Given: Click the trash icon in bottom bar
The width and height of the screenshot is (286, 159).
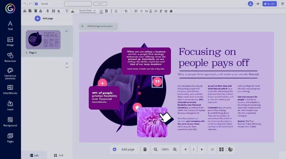Looking at the screenshot, I should click(x=145, y=150).
